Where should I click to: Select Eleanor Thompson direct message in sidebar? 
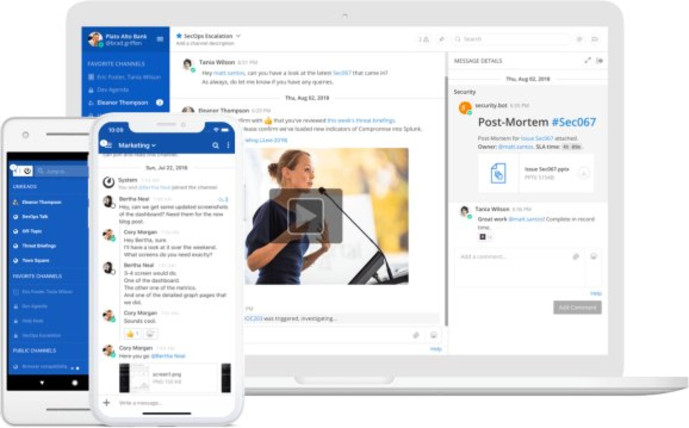tap(122, 103)
